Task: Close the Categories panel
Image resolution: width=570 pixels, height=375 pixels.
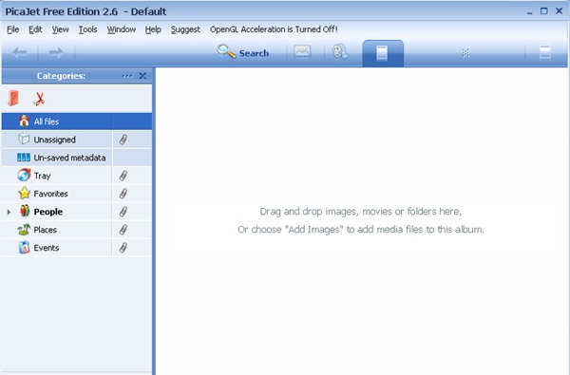Action: (142, 76)
